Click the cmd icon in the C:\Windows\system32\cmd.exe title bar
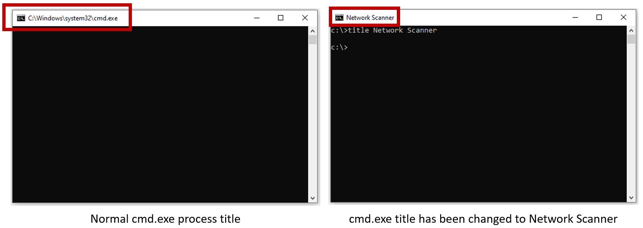Screen dimensions: 643x228 21,18
